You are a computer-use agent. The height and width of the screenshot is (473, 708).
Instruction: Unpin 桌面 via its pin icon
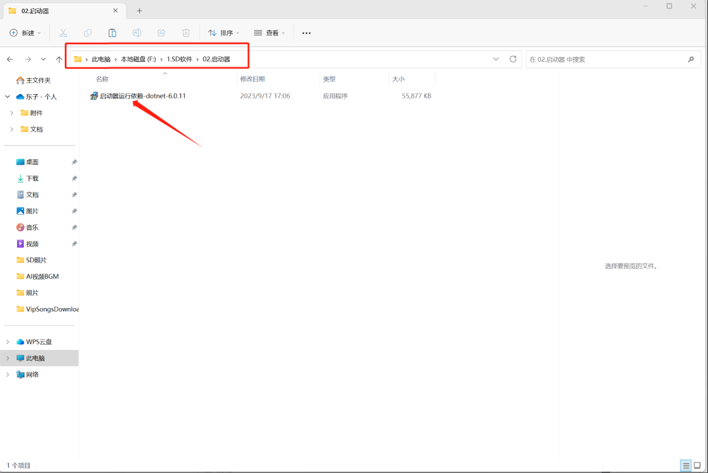74,162
